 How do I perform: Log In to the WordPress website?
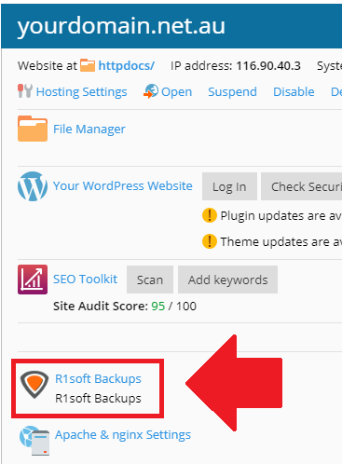[x=229, y=186]
